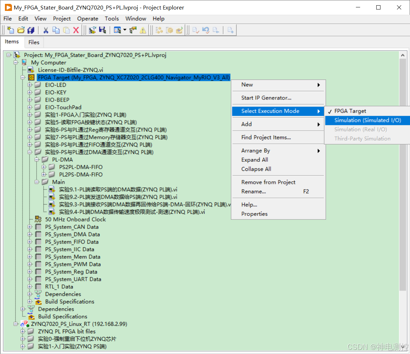Expand the EIO-LED folder
Image resolution: width=410 pixels, height=354 pixels.
pos(30,85)
